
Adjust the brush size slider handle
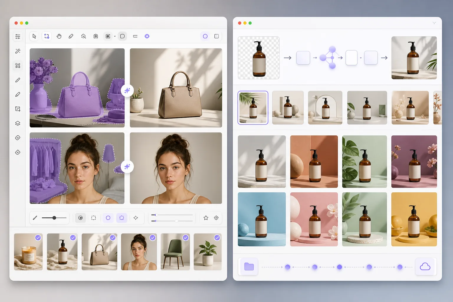pyautogui.click(x=54, y=218)
